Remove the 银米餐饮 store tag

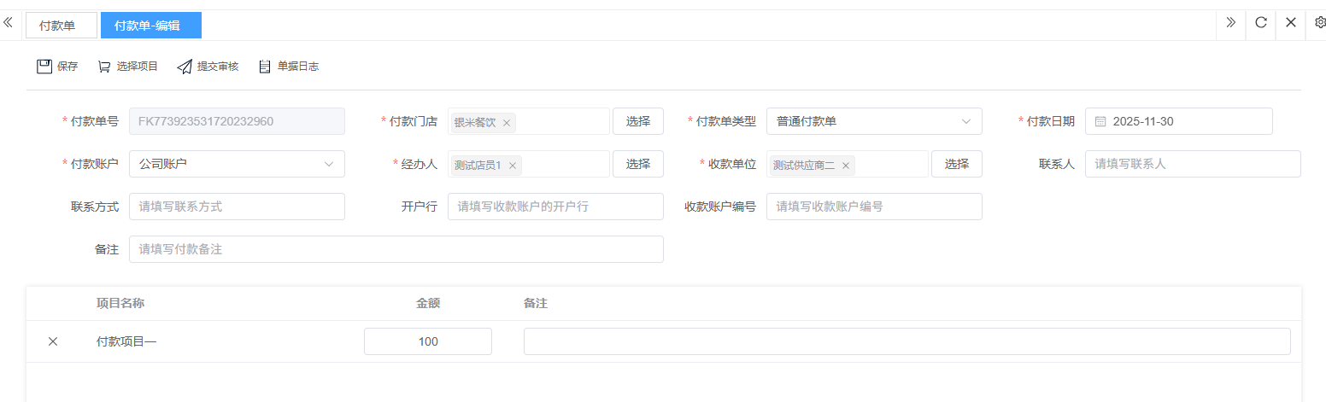[x=507, y=123]
